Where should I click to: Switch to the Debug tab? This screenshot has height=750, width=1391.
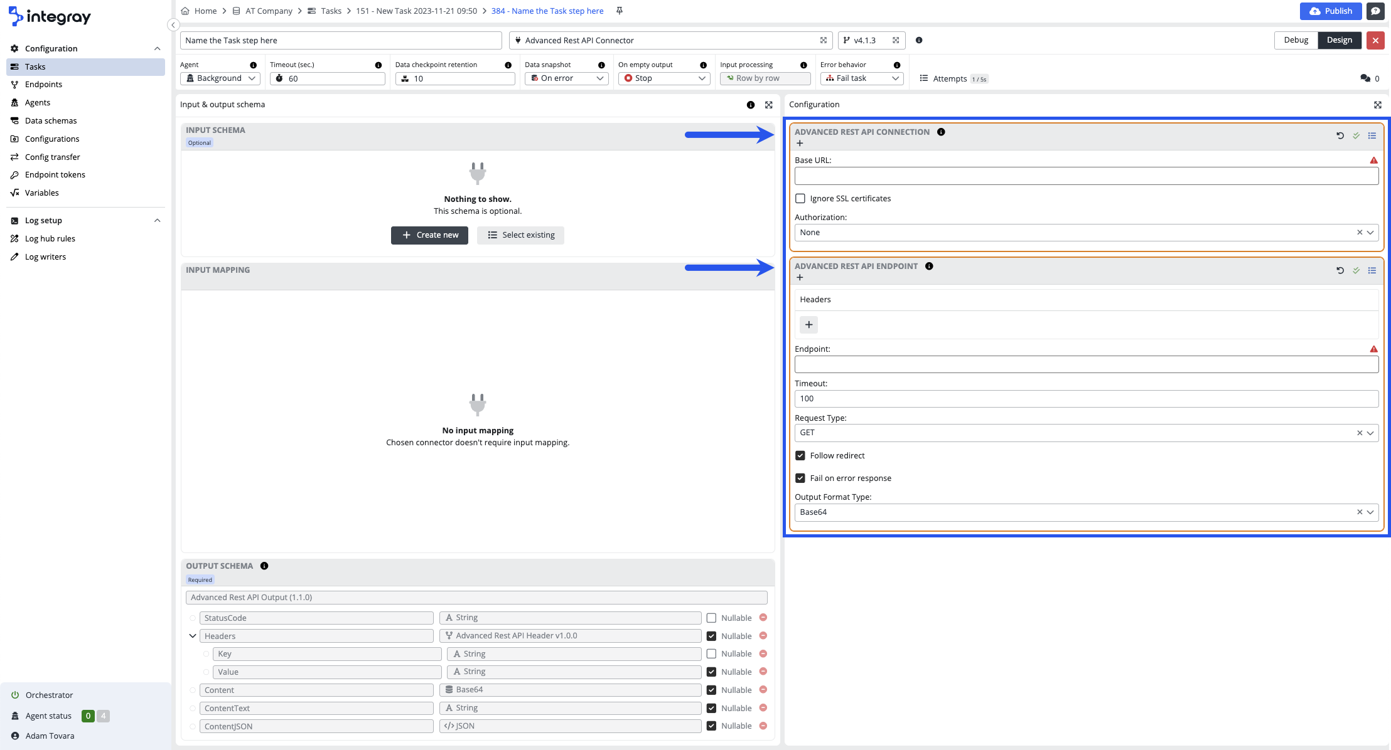[1296, 40]
